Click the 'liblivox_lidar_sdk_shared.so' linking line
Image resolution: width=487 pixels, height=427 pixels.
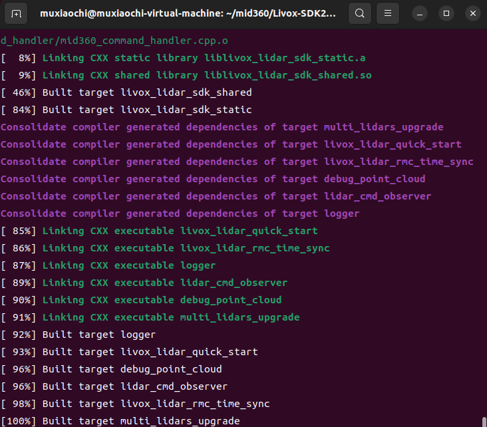(x=206, y=75)
